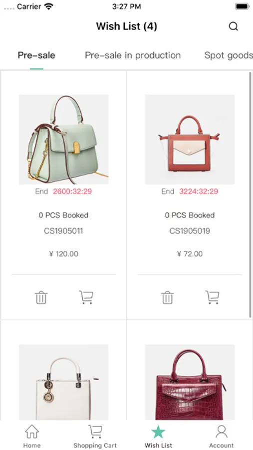Open the Account profile icon
This screenshot has height=450, width=253.
tap(221, 431)
